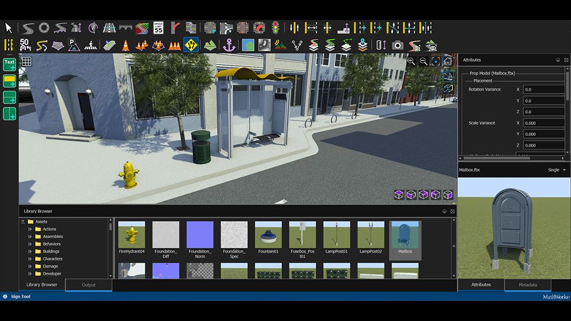Click the zoom out magnifier in viewport
Image resolution: width=571 pixels, height=321 pixels.
[424, 62]
